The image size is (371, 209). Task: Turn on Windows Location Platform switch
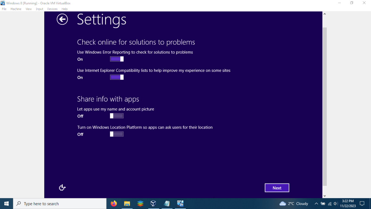point(117,134)
